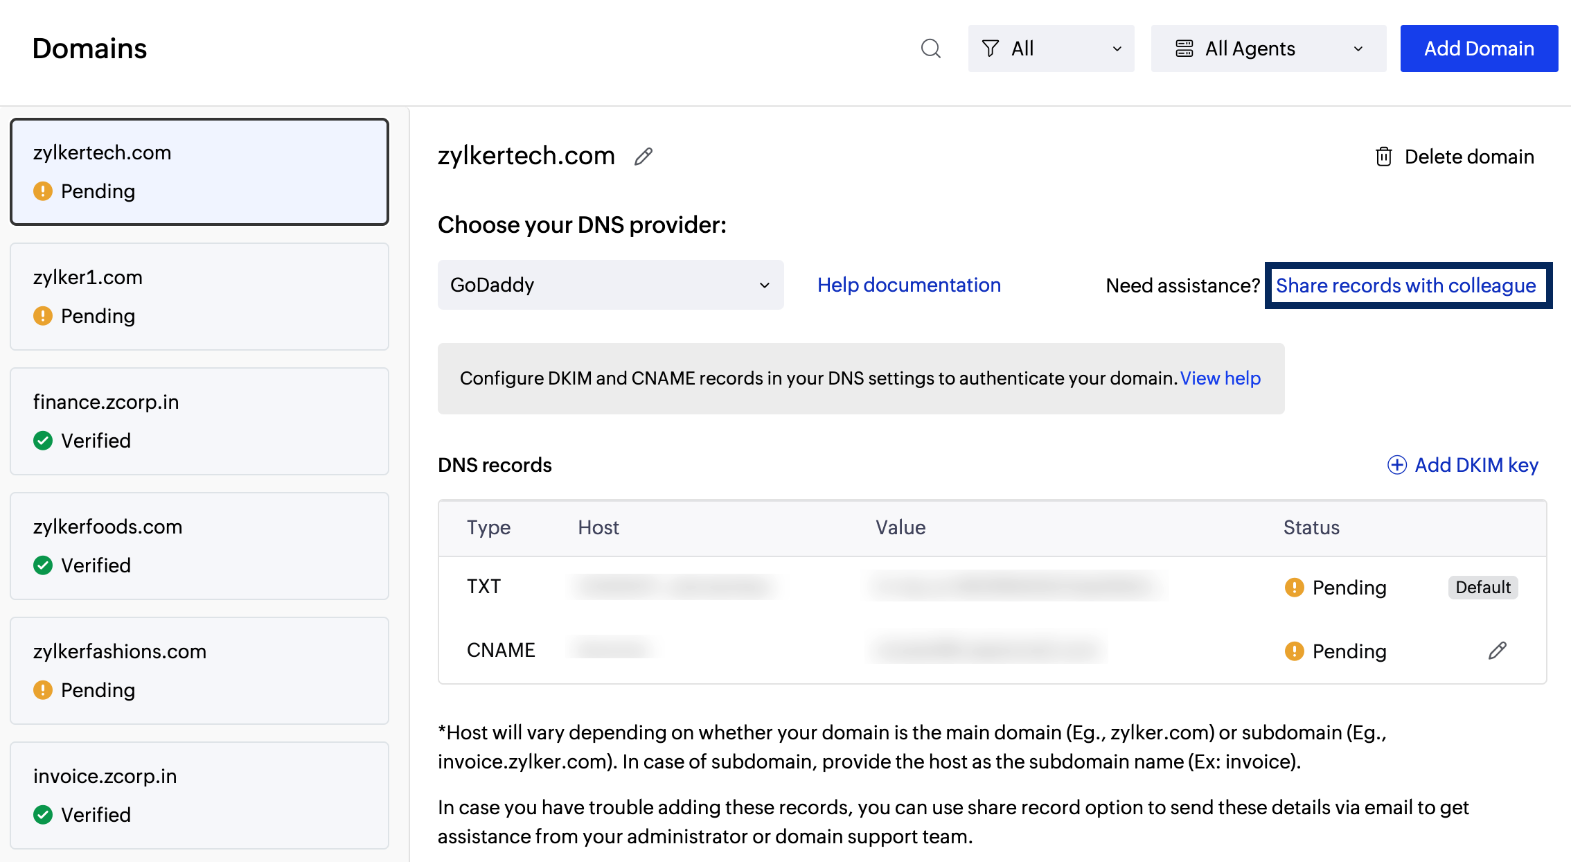Click the pencil icon beside zylkertech.com heading
Screen dimensions: 1571x862
(x=643, y=157)
